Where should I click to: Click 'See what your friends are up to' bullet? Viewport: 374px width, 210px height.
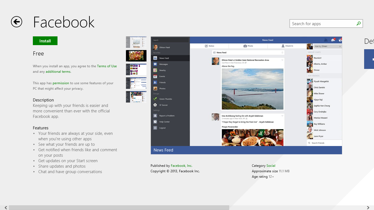point(67,144)
